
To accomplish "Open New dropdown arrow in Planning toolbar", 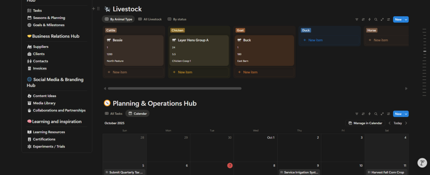I will 406,114.
